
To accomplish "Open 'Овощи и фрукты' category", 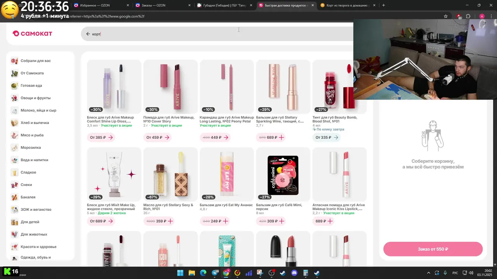I will (x=35, y=98).
